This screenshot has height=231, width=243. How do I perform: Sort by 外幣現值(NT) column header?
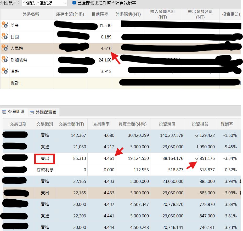(x=128, y=14)
